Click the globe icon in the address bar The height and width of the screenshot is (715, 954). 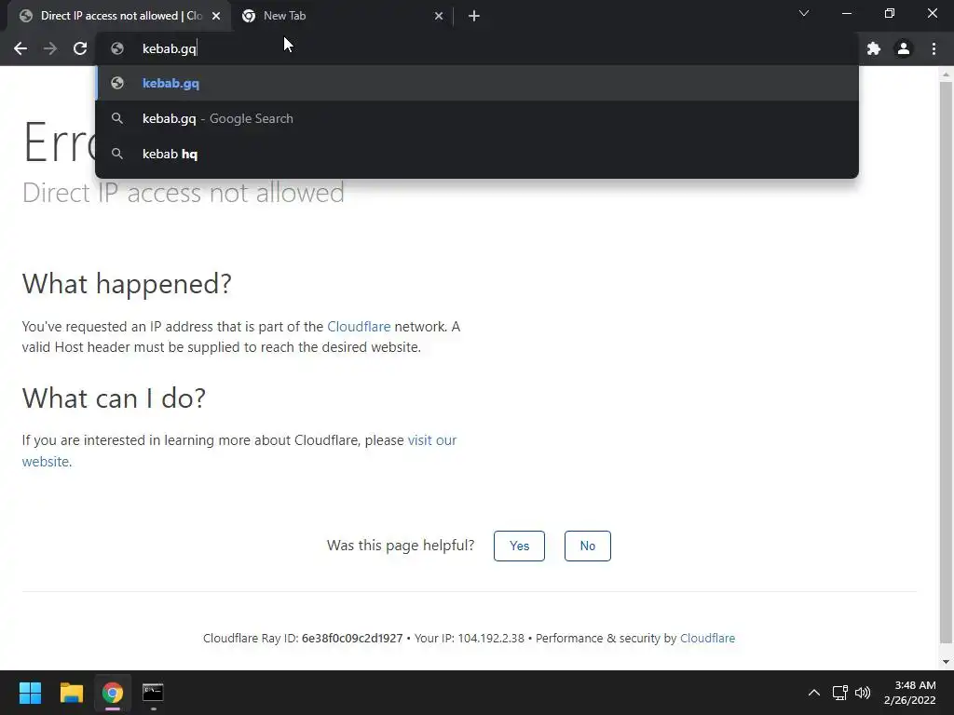[x=117, y=48]
